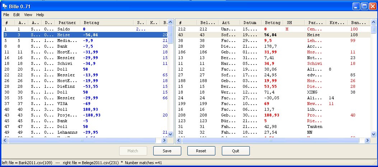Click left table's horizontal scrollbar right arrow
378x167 pixels.
165,140
